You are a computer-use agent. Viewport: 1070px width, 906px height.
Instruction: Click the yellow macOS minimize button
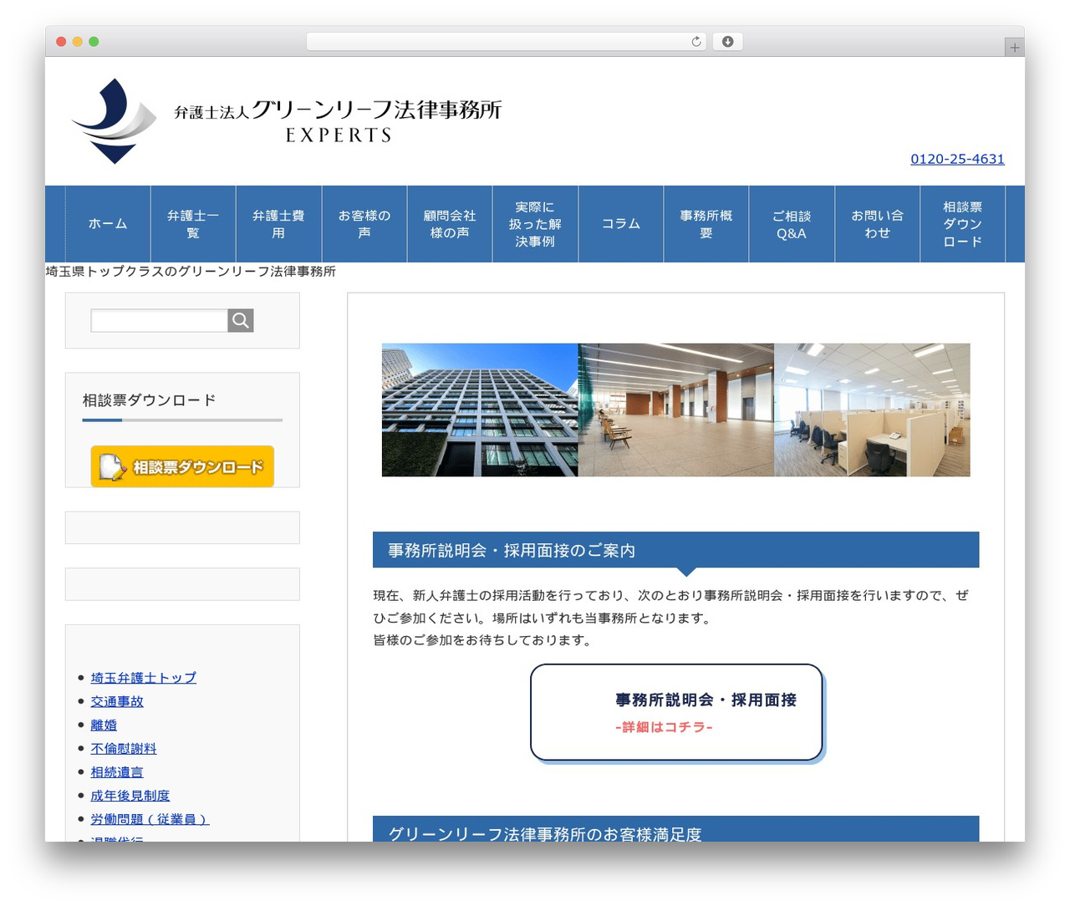coord(77,42)
